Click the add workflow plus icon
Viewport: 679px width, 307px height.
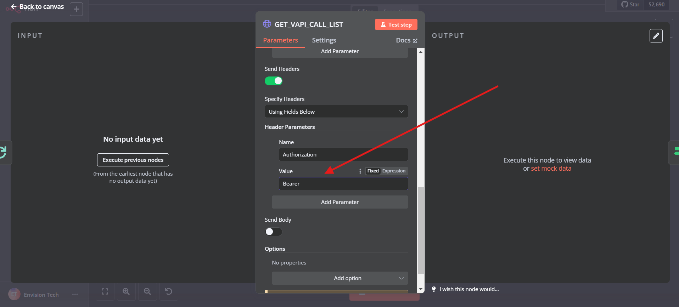coord(76,9)
